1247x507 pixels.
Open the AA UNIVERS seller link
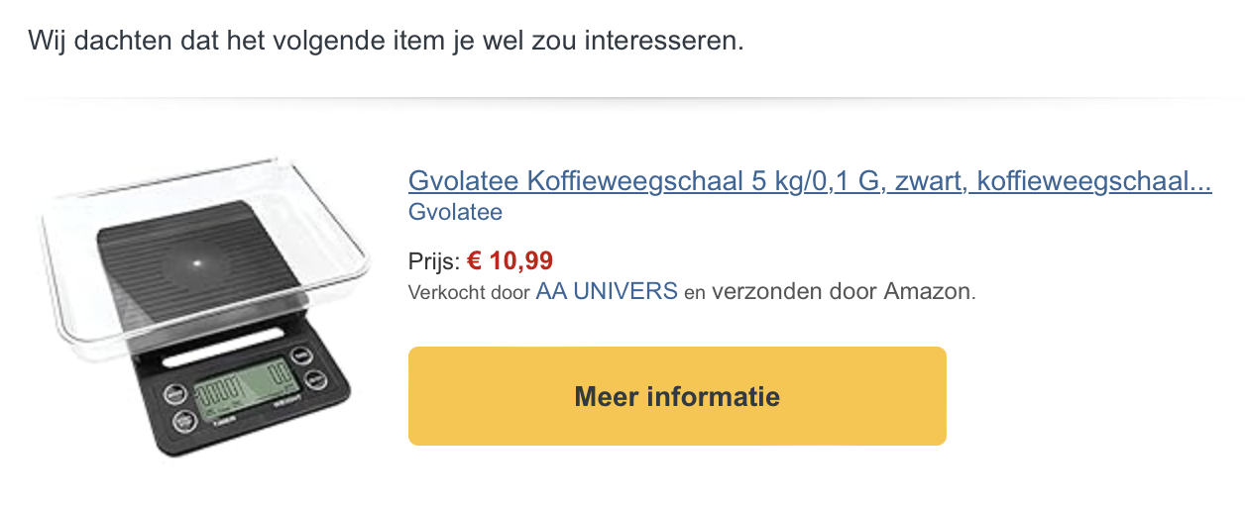tap(607, 291)
